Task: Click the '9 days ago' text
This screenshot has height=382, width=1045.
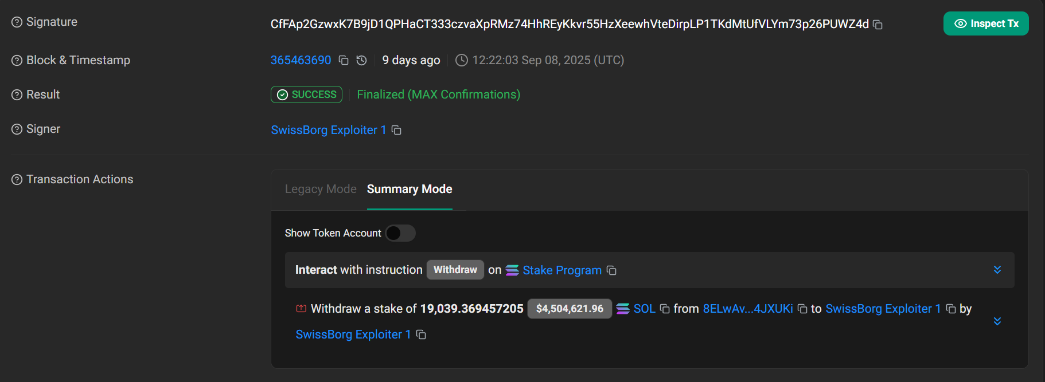Action: [x=411, y=60]
